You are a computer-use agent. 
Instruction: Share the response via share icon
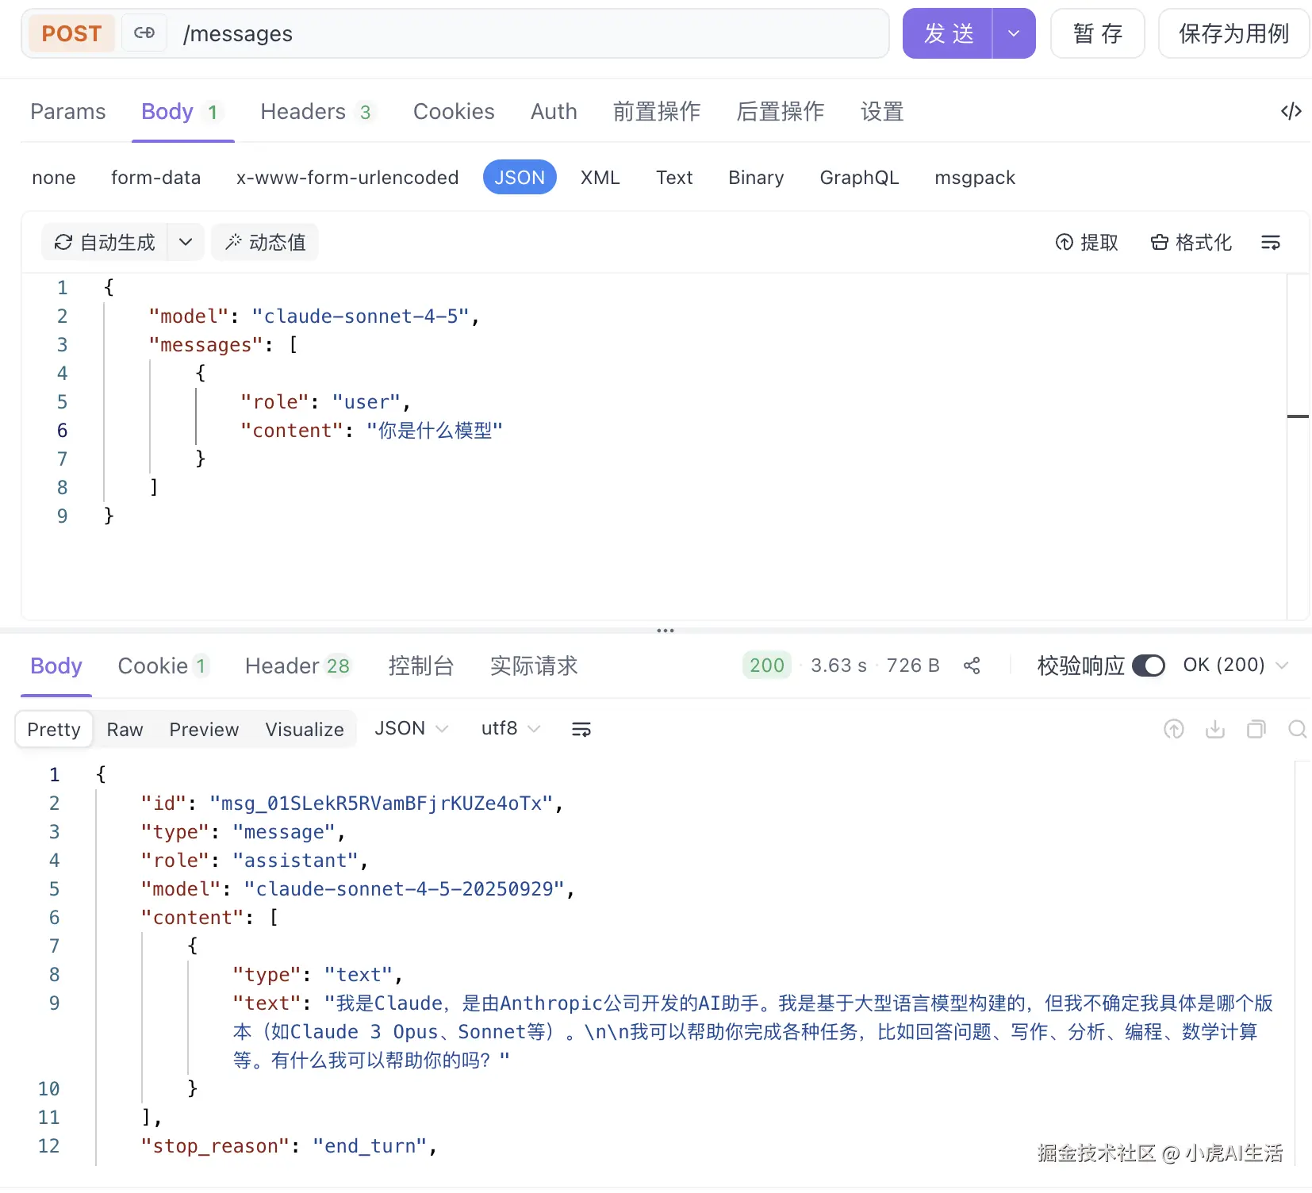(x=972, y=666)
